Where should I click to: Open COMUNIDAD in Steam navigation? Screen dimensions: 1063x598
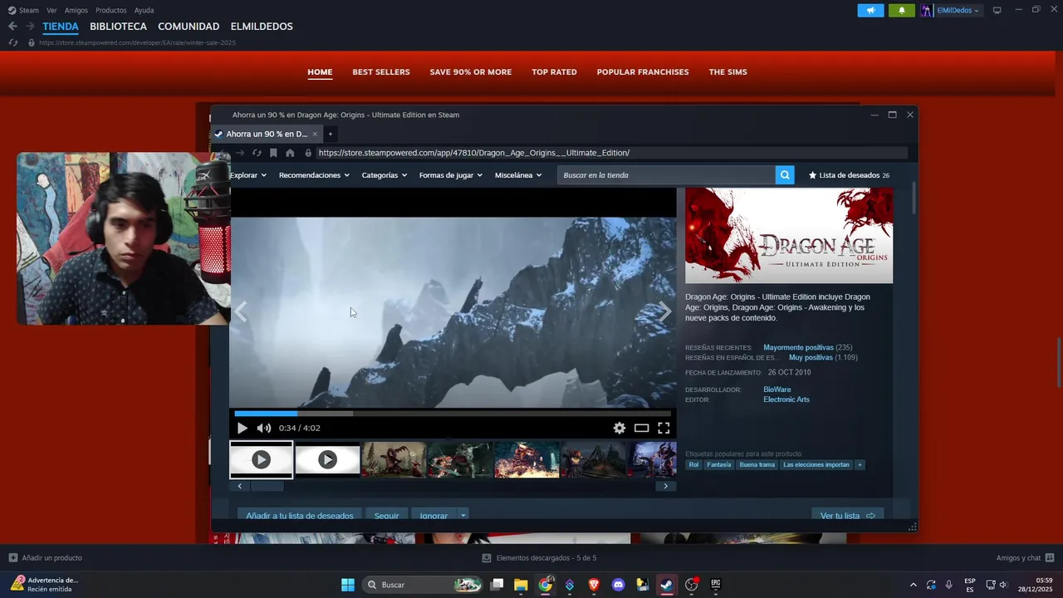[x=189, y=27]
